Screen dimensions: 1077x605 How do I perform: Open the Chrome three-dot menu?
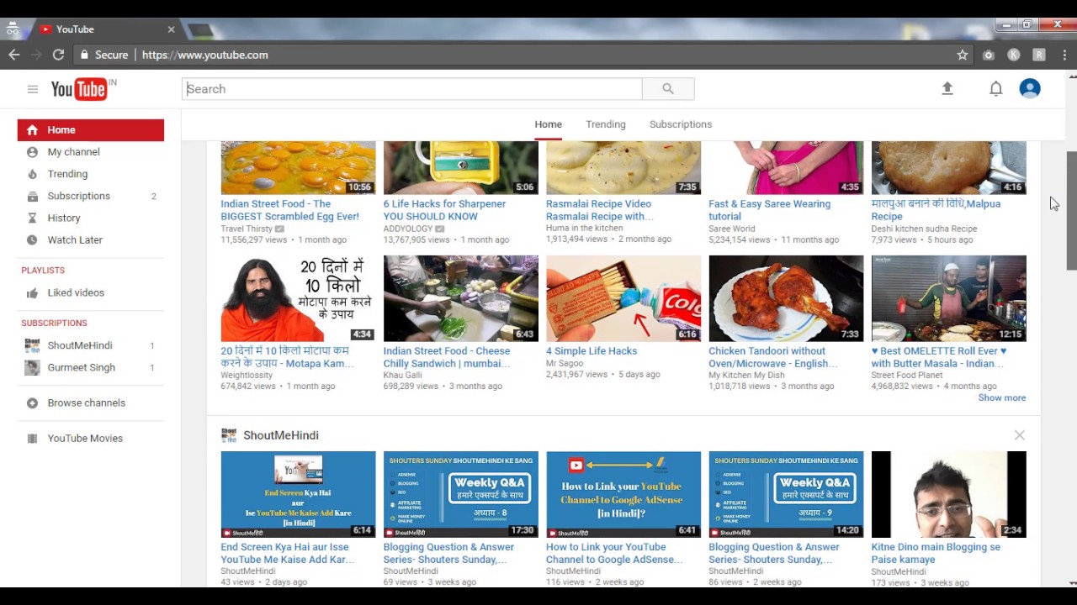[1064, 55]
